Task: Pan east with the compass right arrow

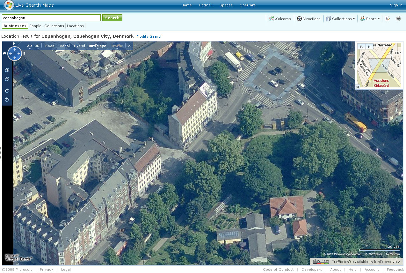Action: click(x=19, y=54)
